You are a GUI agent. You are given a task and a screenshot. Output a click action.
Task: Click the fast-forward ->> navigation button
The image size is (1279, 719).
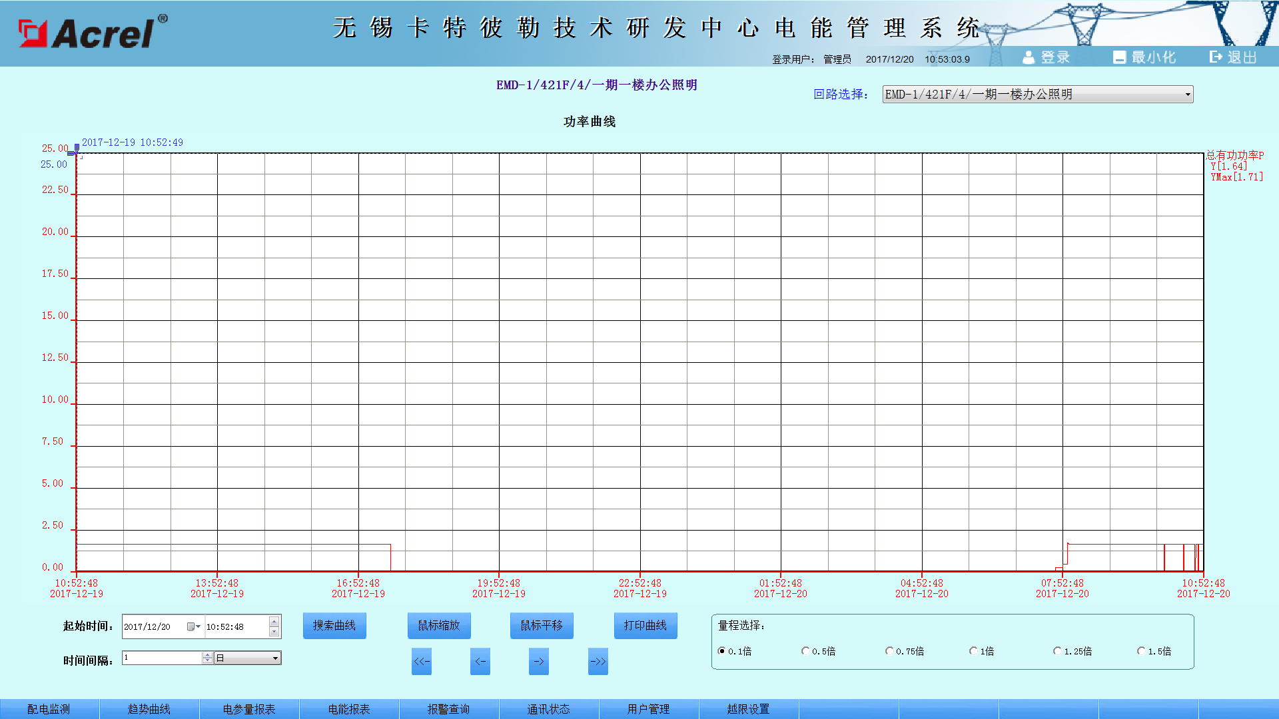tap(598, 661)
